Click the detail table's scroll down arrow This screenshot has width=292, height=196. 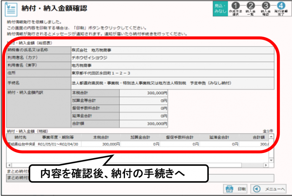271,160
